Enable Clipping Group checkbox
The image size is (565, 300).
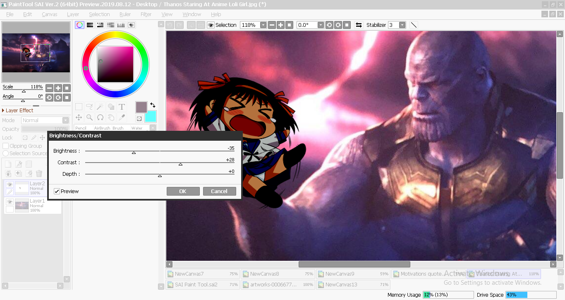(x=5, y=145)
